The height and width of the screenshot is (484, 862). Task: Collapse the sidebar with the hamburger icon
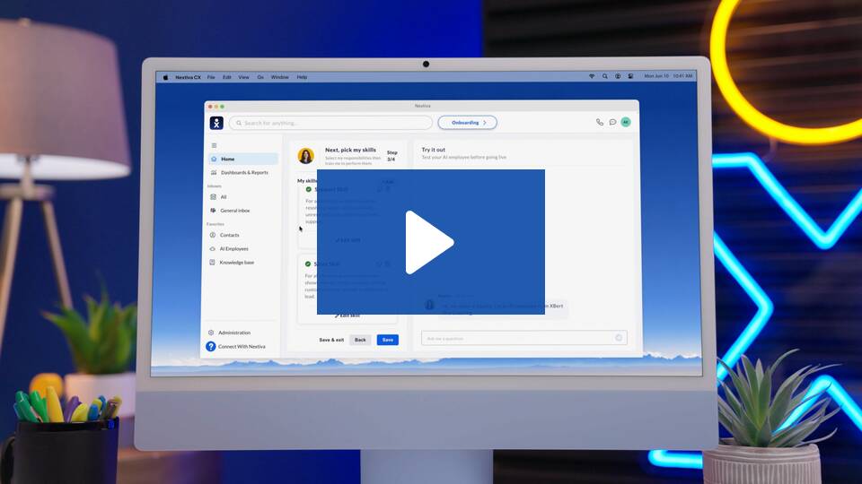pyautogui.click(x=215, y=145)
